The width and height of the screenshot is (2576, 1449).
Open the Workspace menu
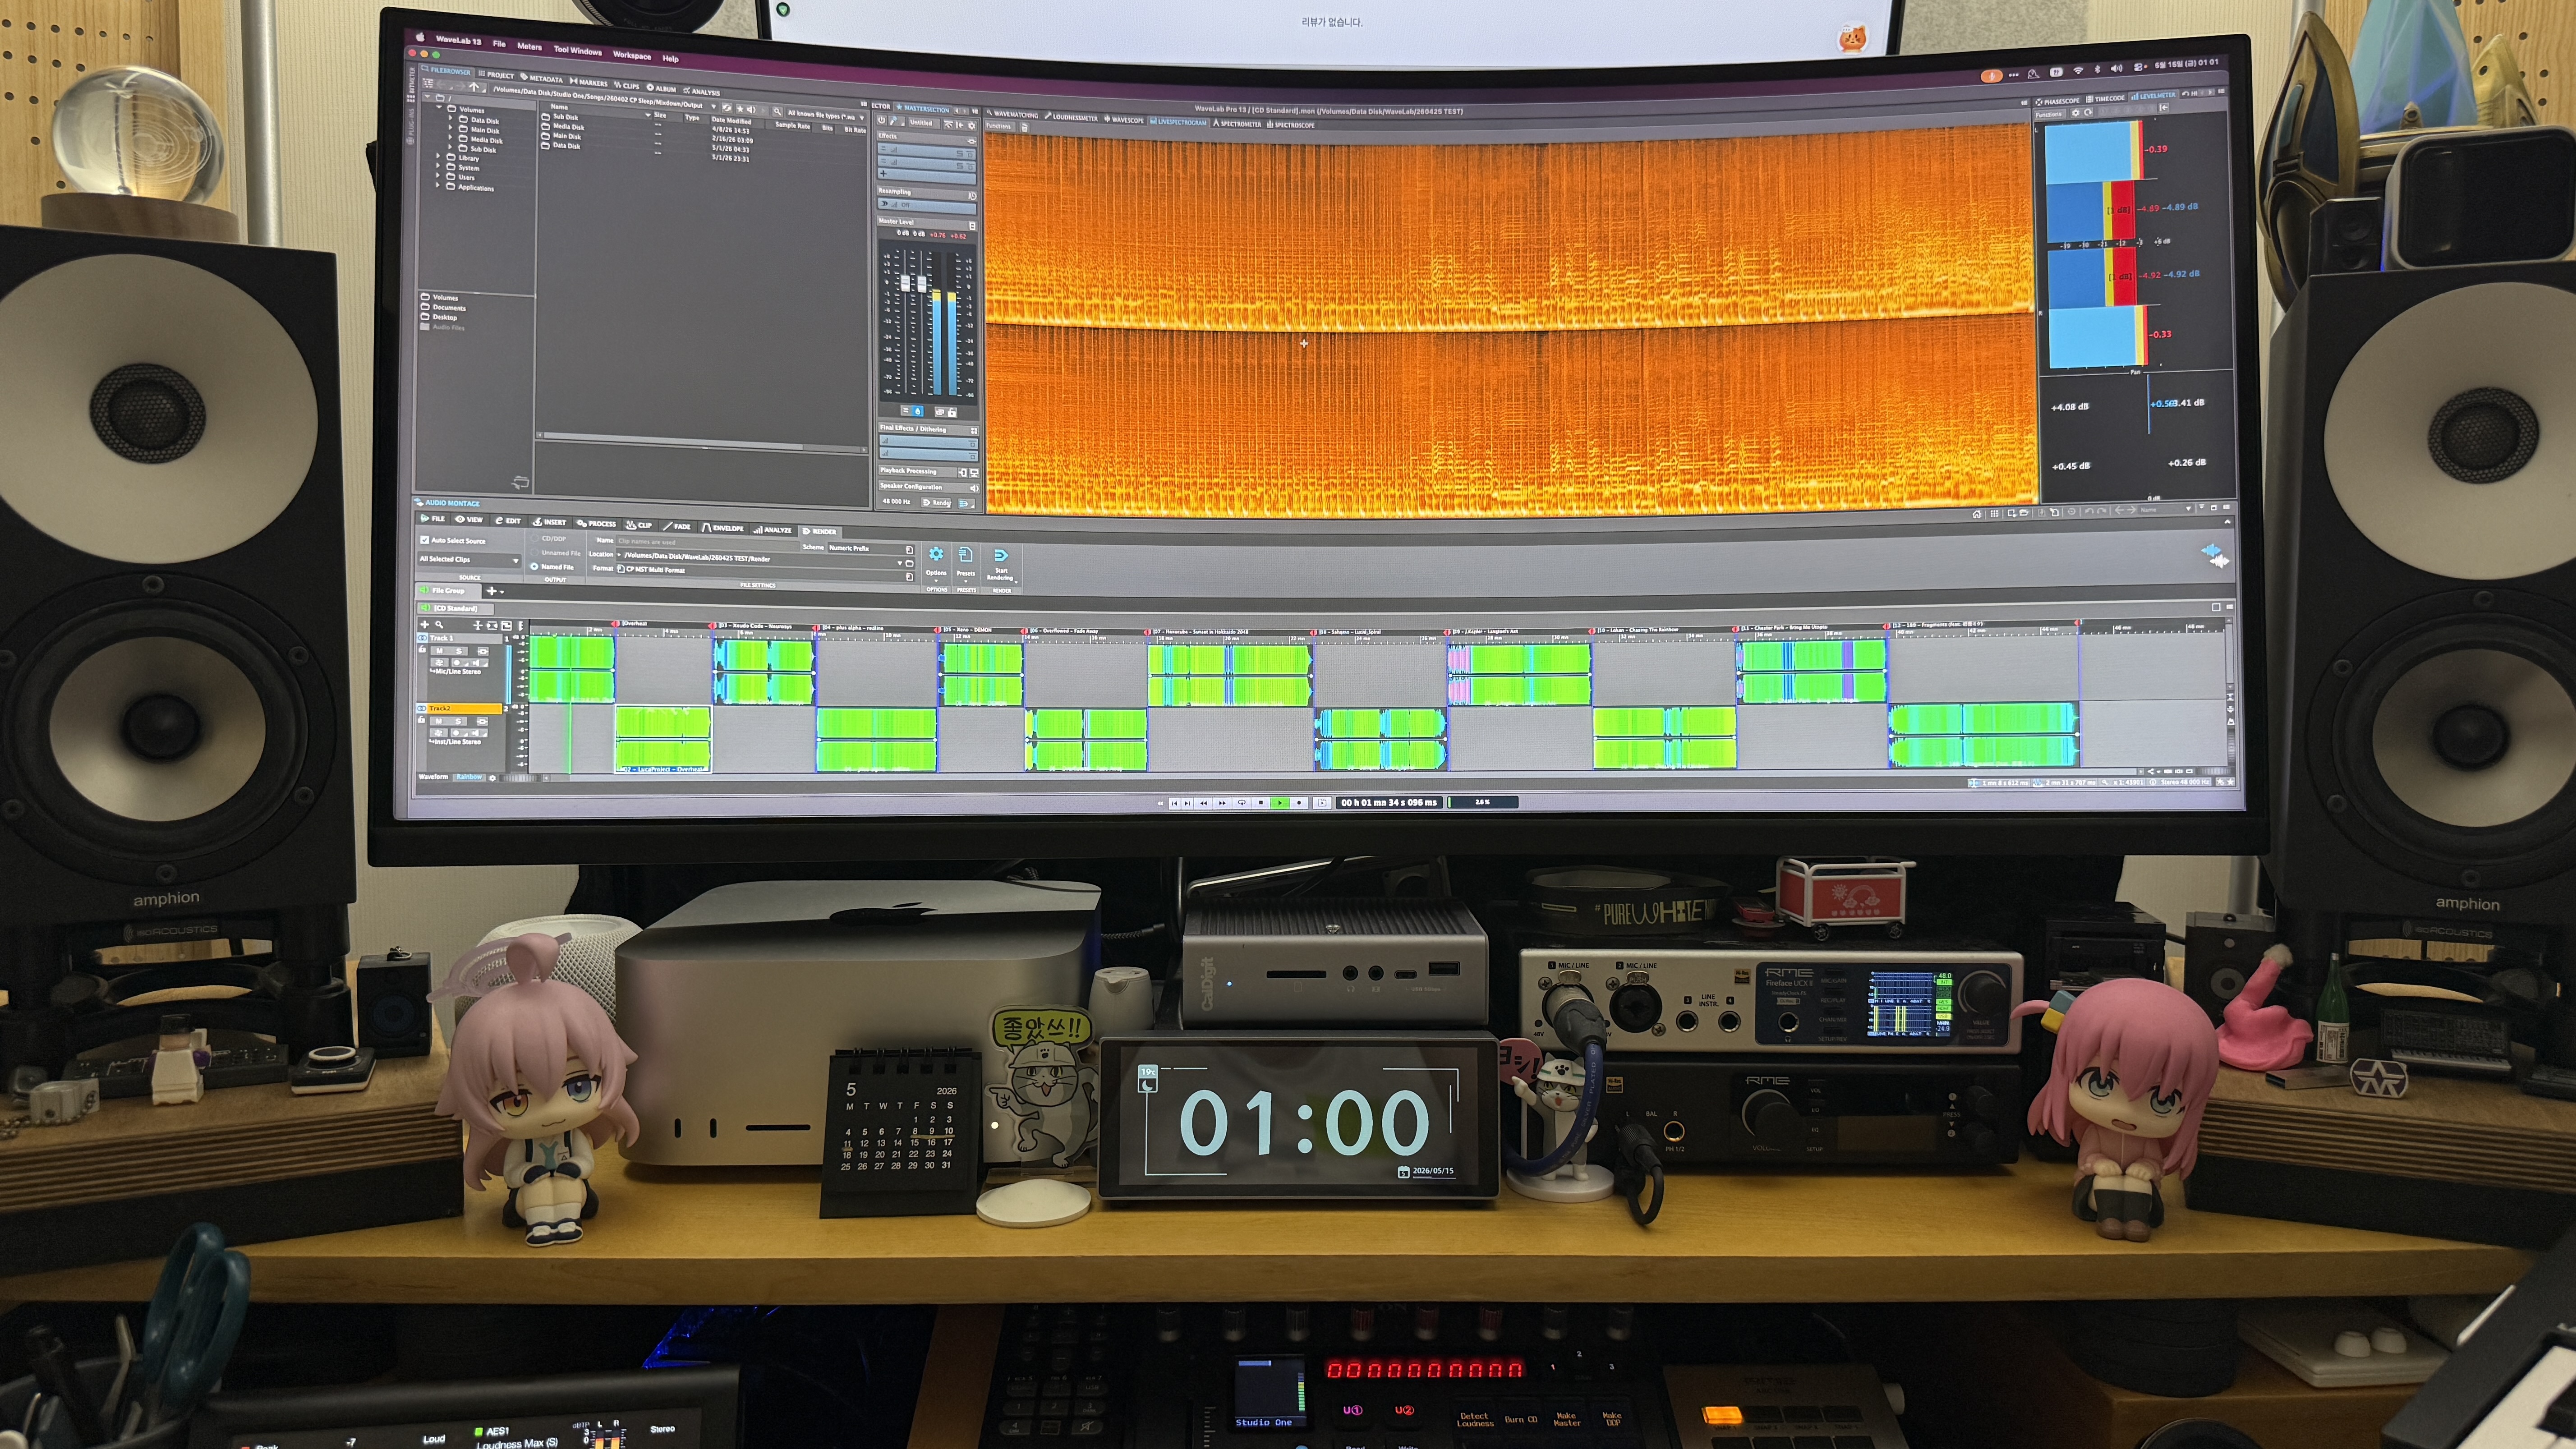[632, 55]
